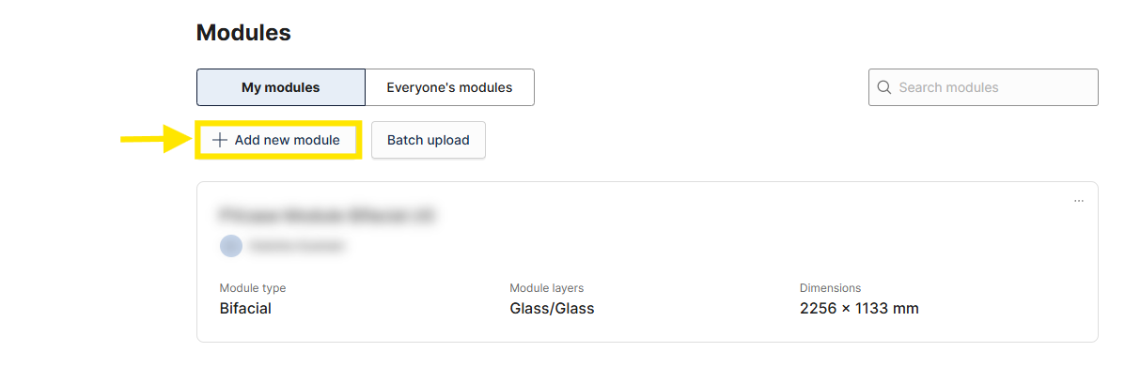The image size is (1125, 383).
Task: Click the Modules page heading
Action: [243, 32]
